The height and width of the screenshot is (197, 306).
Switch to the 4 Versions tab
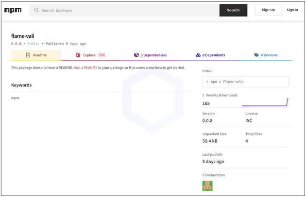(x=266, y=55)
